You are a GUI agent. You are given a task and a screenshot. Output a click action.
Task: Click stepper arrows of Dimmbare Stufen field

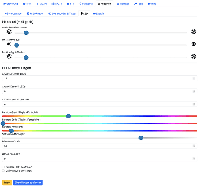click(194, 146)
